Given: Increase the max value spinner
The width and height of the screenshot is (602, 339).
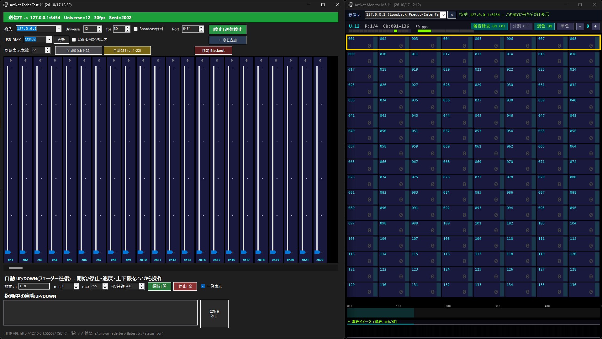Looking at the screenshot, I should pos(105,285).
